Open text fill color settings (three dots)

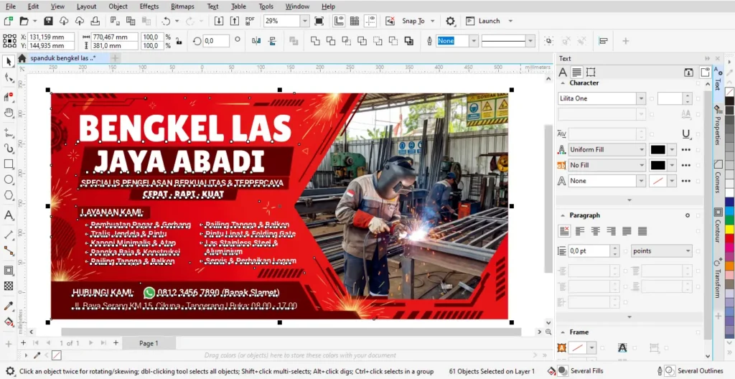coord(685,149)
